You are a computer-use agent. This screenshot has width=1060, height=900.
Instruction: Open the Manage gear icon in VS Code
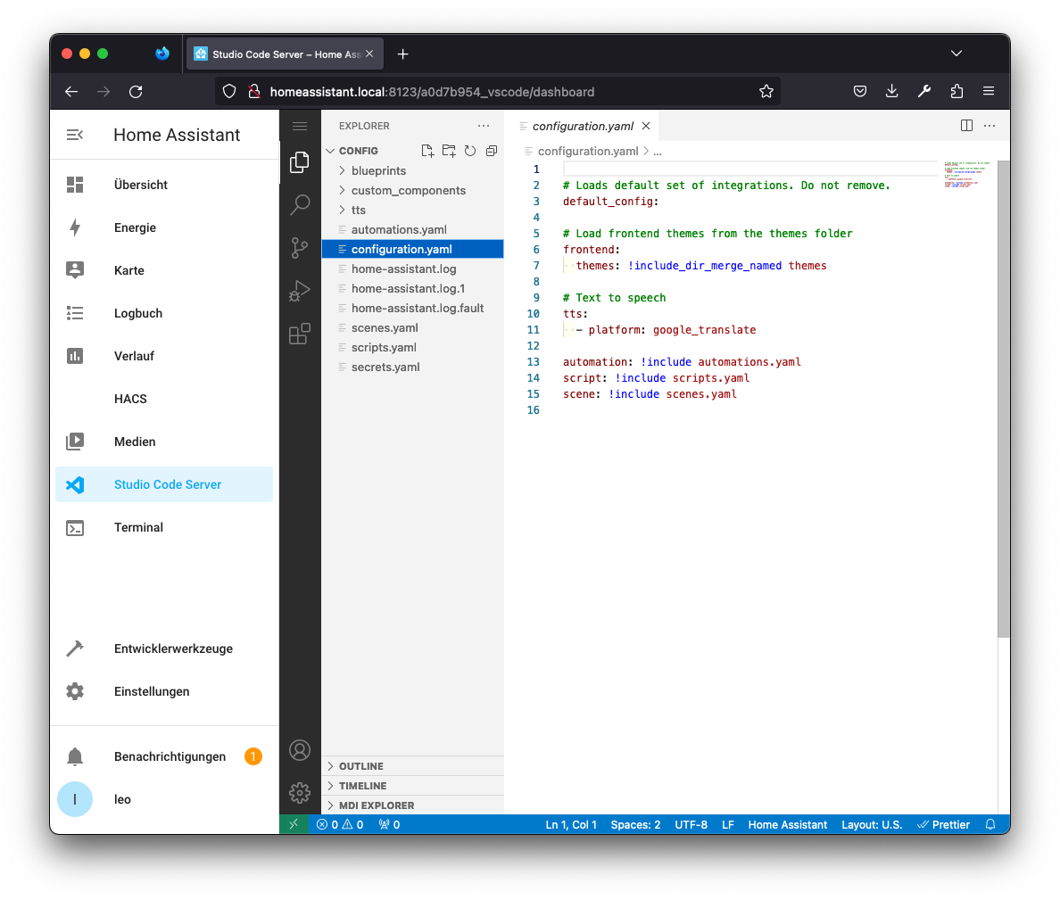pyautogui.click(x=300, y=793)
